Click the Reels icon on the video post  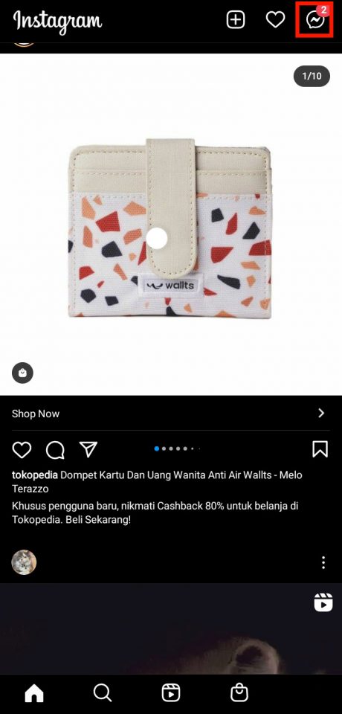coord(323,602)
